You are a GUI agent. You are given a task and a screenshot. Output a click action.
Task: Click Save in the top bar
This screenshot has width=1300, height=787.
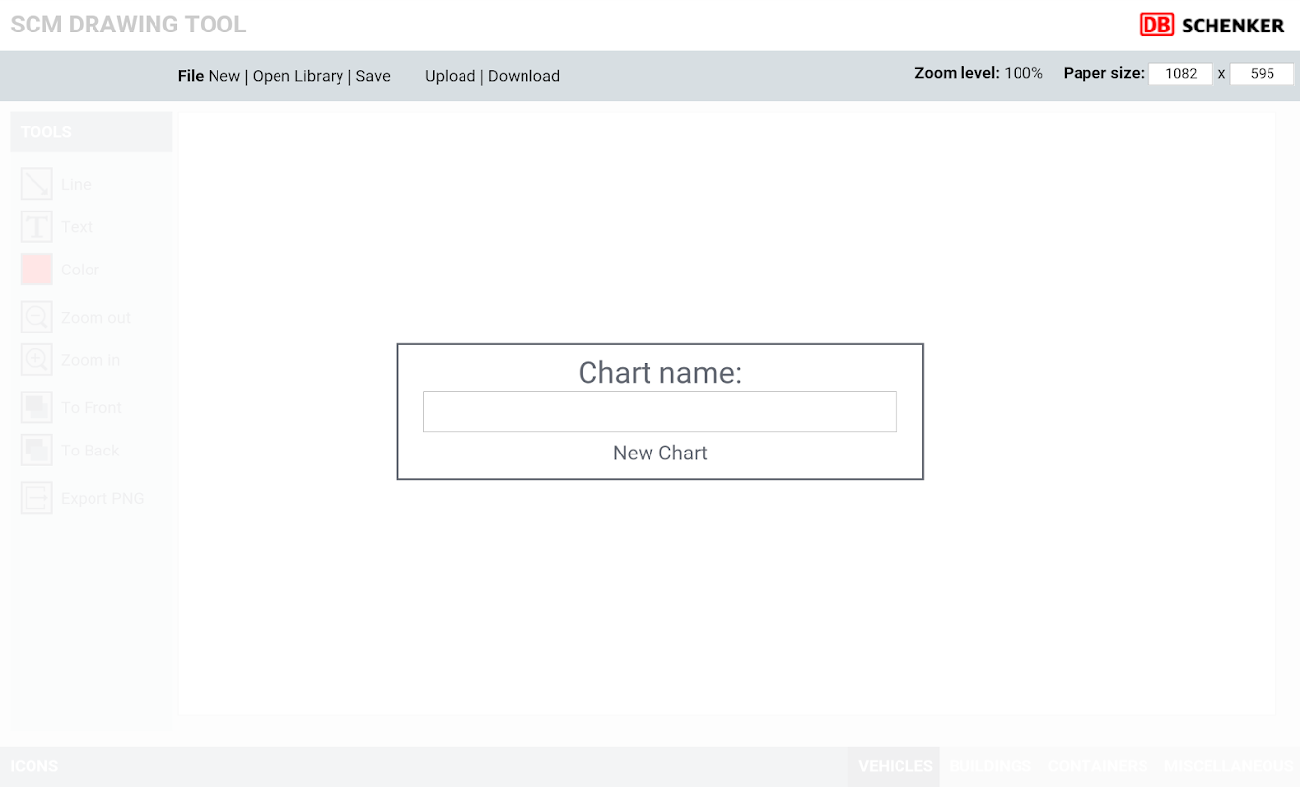[x=373, y=76]
